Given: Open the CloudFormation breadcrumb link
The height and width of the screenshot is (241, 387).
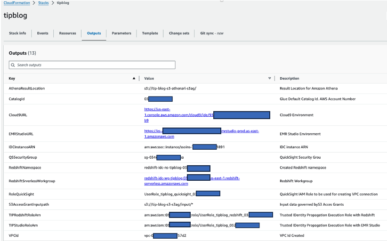Looking at the screenshot, I should [x=17, y=3].
